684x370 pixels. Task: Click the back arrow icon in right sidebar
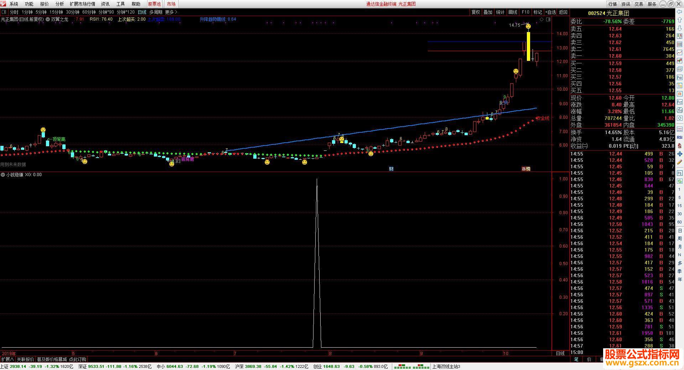tap(680, 12)
